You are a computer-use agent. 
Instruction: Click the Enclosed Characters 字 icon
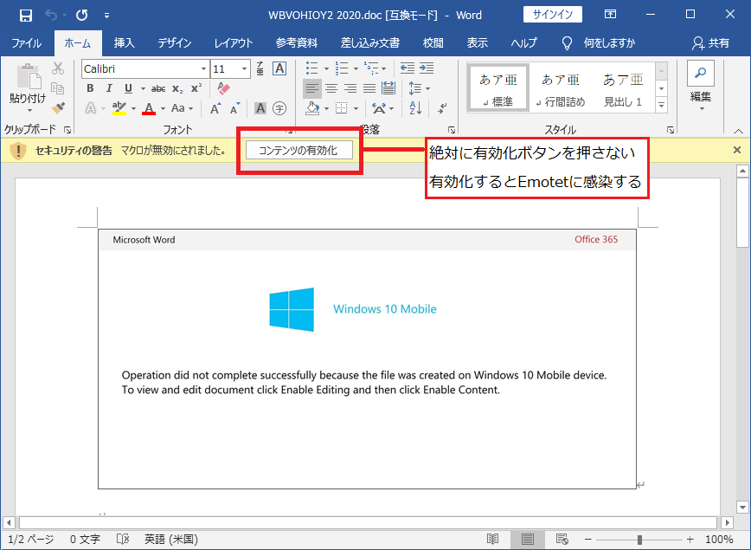[279, 108]
